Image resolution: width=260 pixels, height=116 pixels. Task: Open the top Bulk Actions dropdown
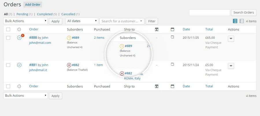pos(25,21)
